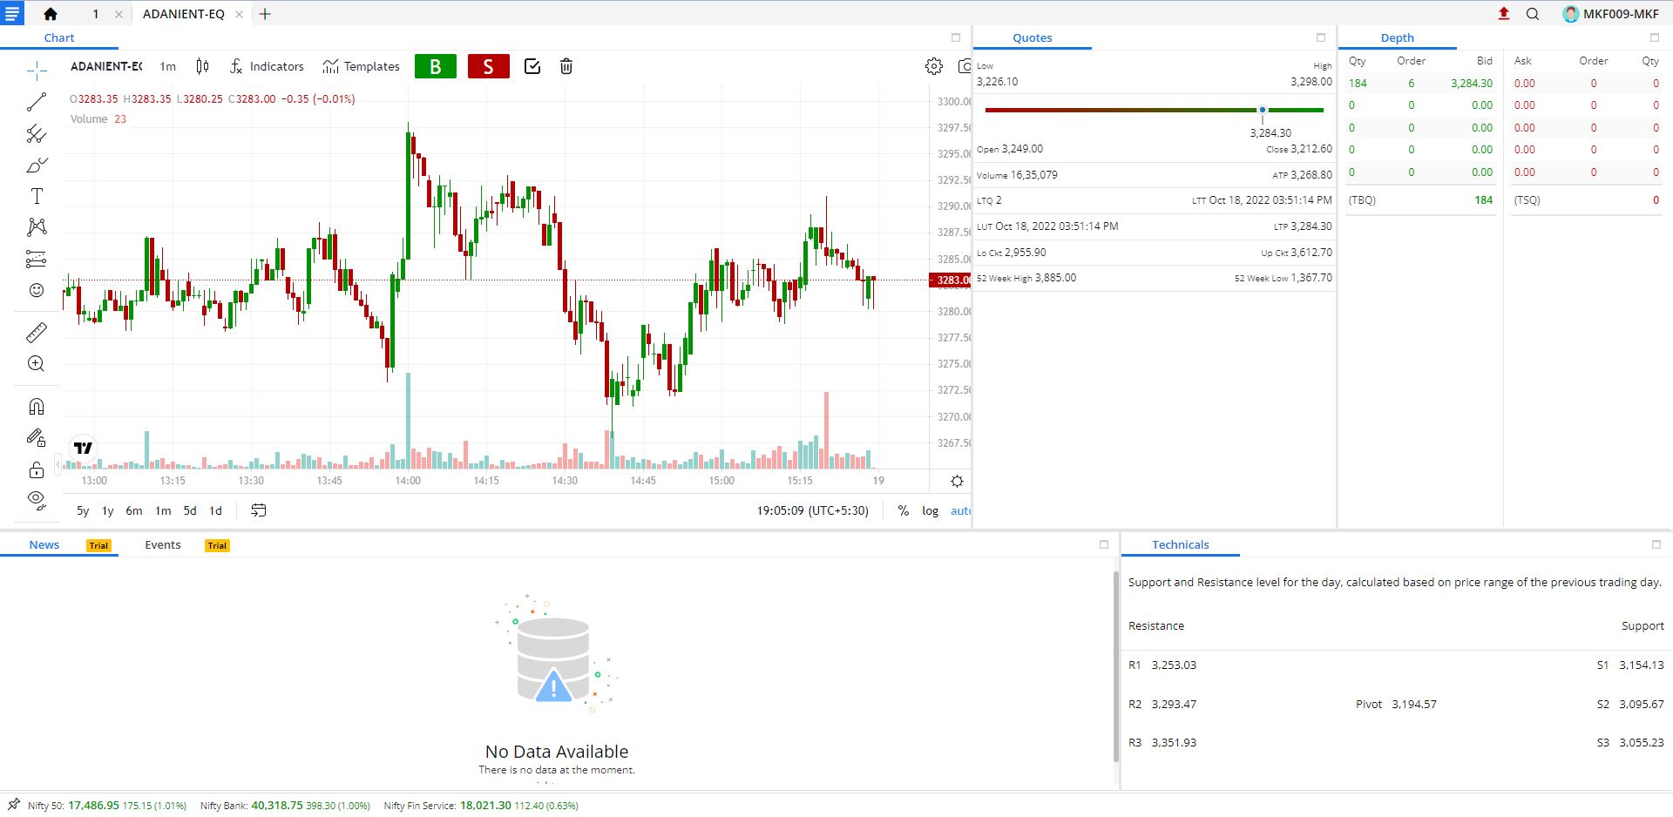Click the TradingView logo on chart
This screenshot has height=817, width=1673.
point(83,448)
